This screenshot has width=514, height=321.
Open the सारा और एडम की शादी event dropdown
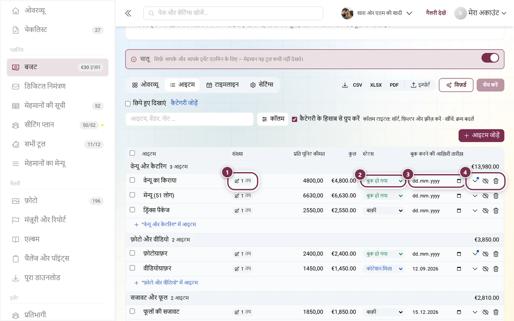377,13
